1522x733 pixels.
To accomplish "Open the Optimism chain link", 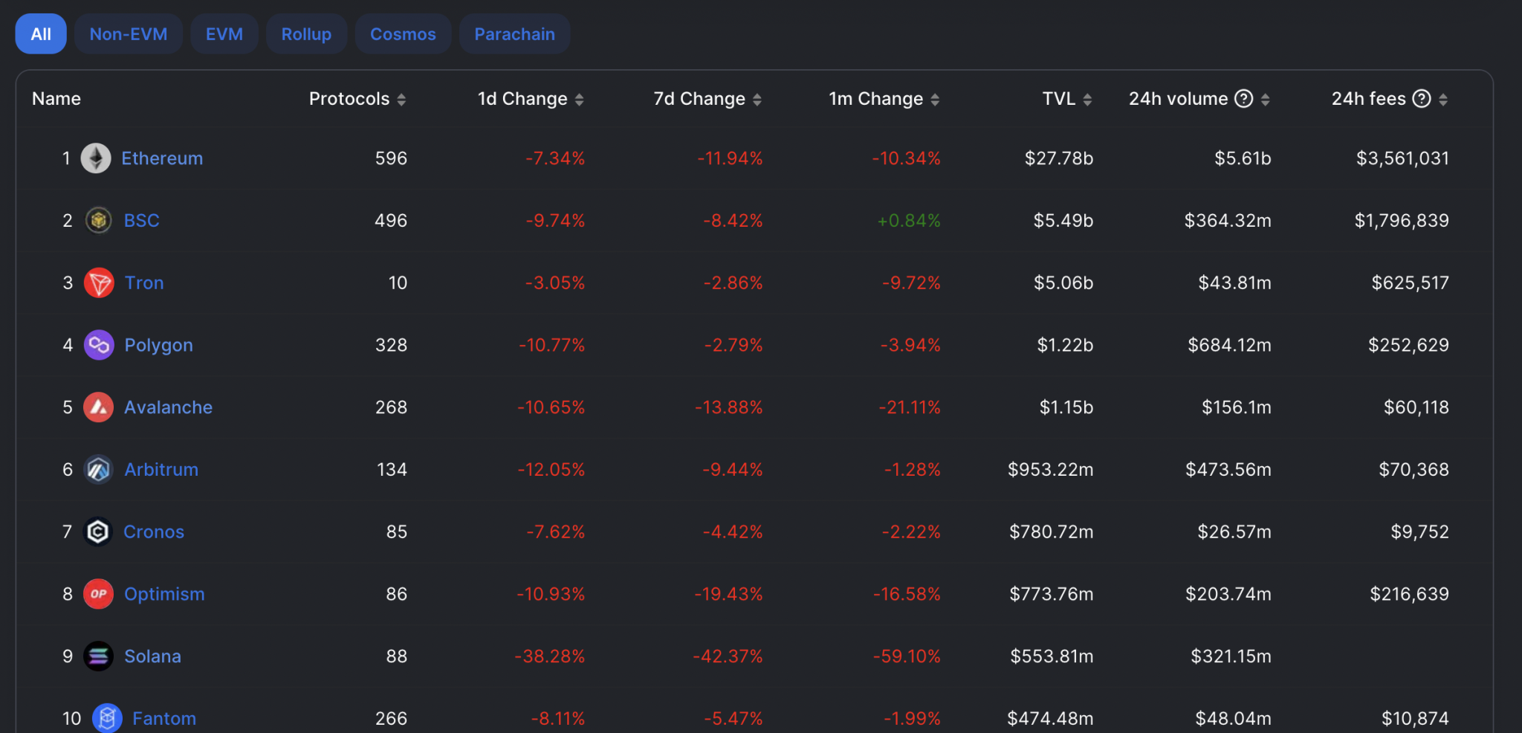I will coord(164,594).
